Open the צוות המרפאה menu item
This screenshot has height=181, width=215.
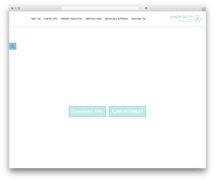(93, 19)
